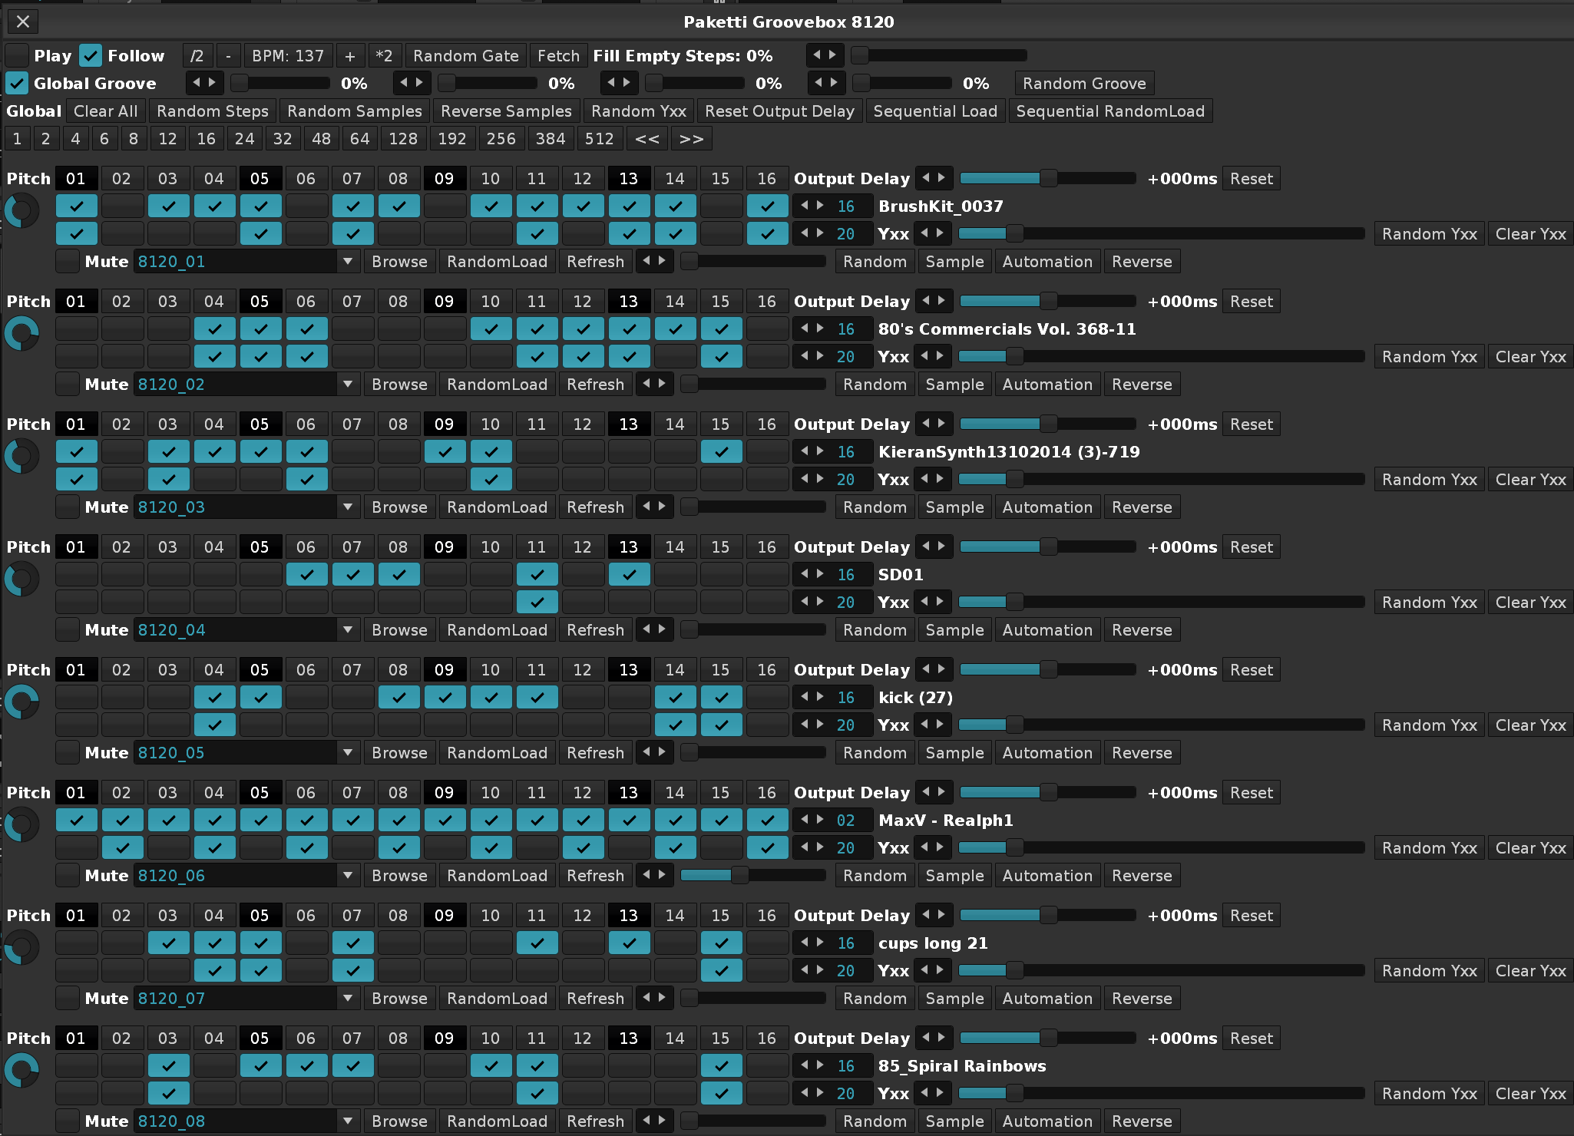Click the rotary knob beside BrushKit_0037 row
Image resolution: width=1574 pixels, height=1136 pixels.
click(x=21, y=210)
